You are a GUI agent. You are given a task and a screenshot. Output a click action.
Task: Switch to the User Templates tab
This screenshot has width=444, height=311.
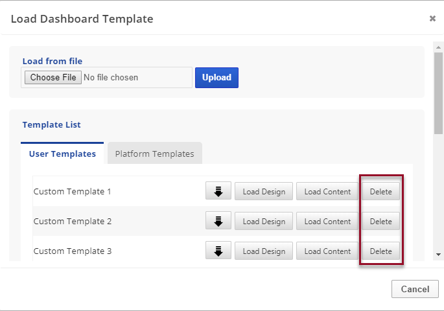click(x=62, y=154)
